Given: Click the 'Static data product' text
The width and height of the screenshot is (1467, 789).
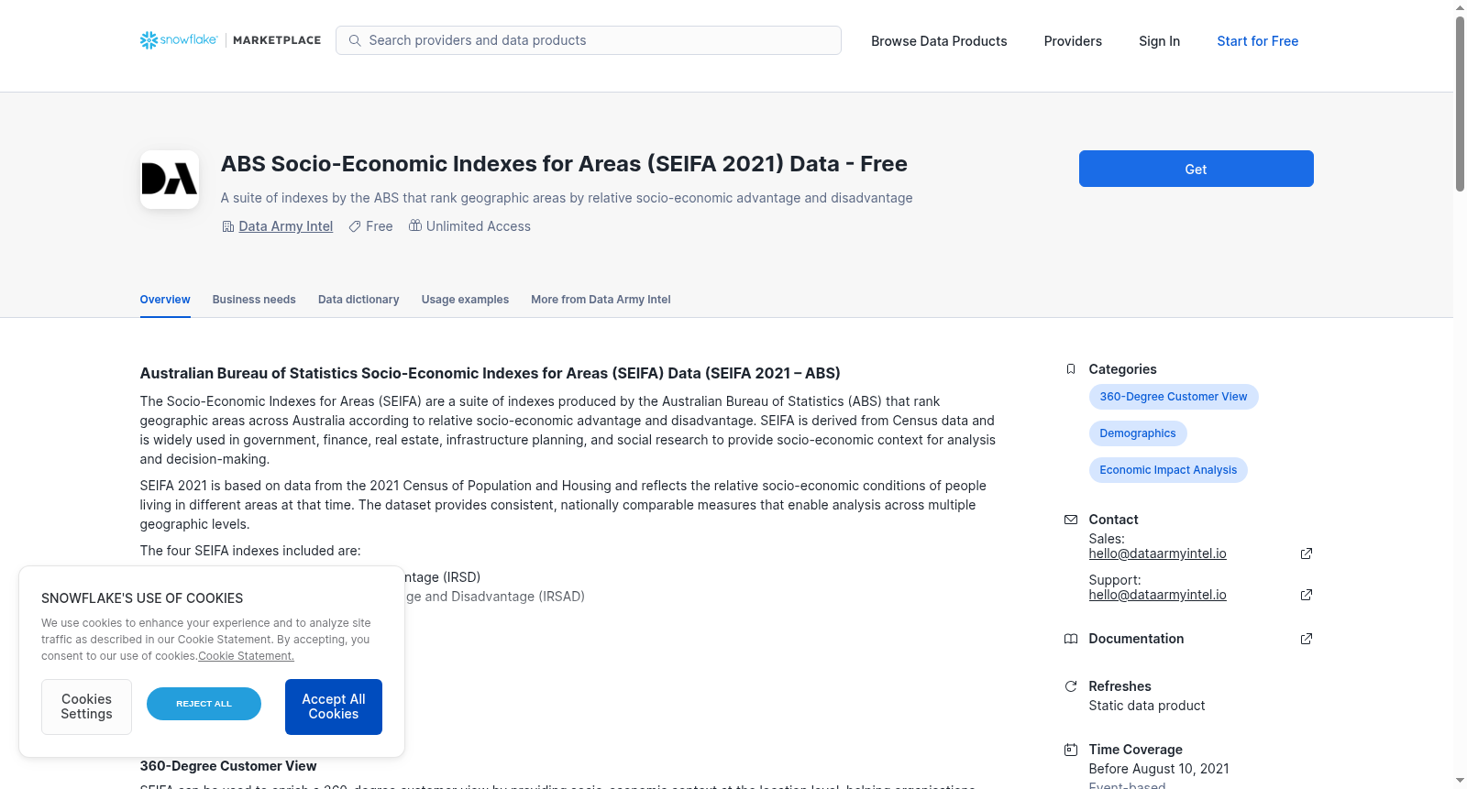Looking at the screenshot, I should click(x=1146, y=706).
